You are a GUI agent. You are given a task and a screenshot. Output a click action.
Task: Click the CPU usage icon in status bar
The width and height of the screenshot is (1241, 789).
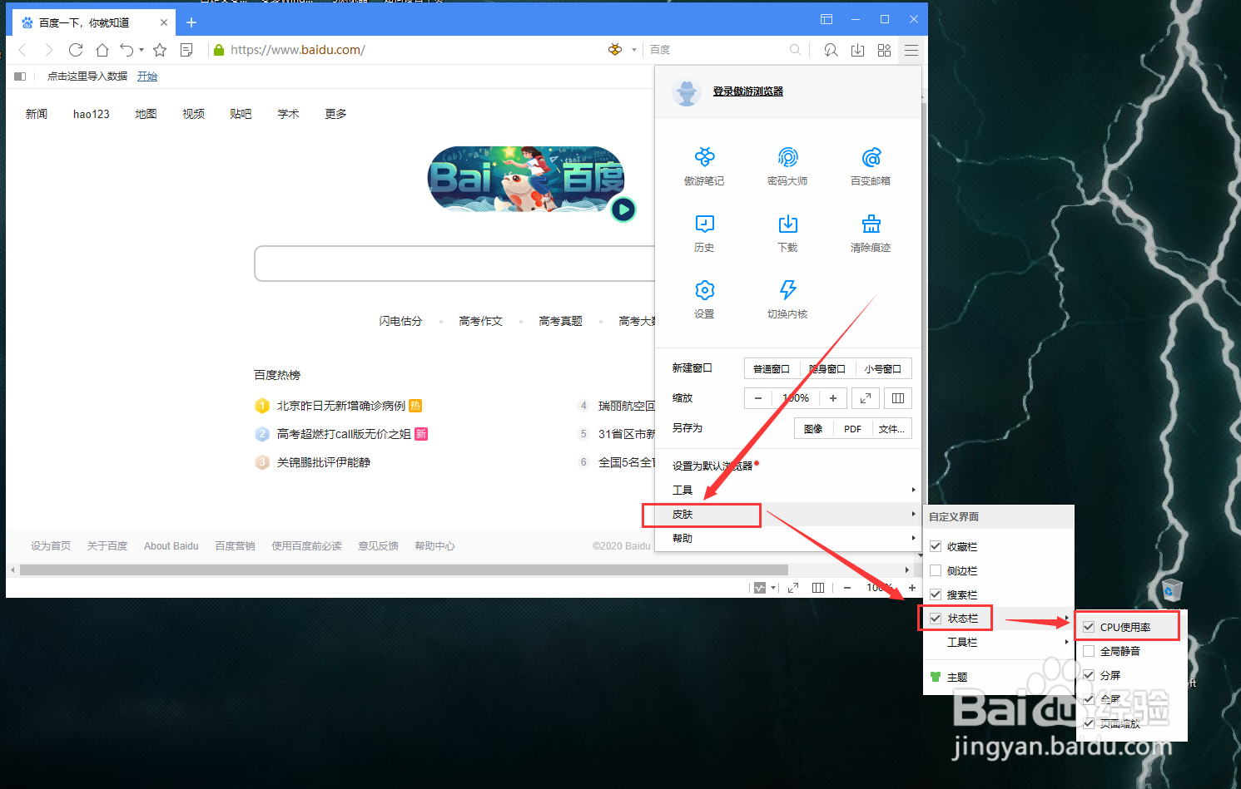pos(760,588)
